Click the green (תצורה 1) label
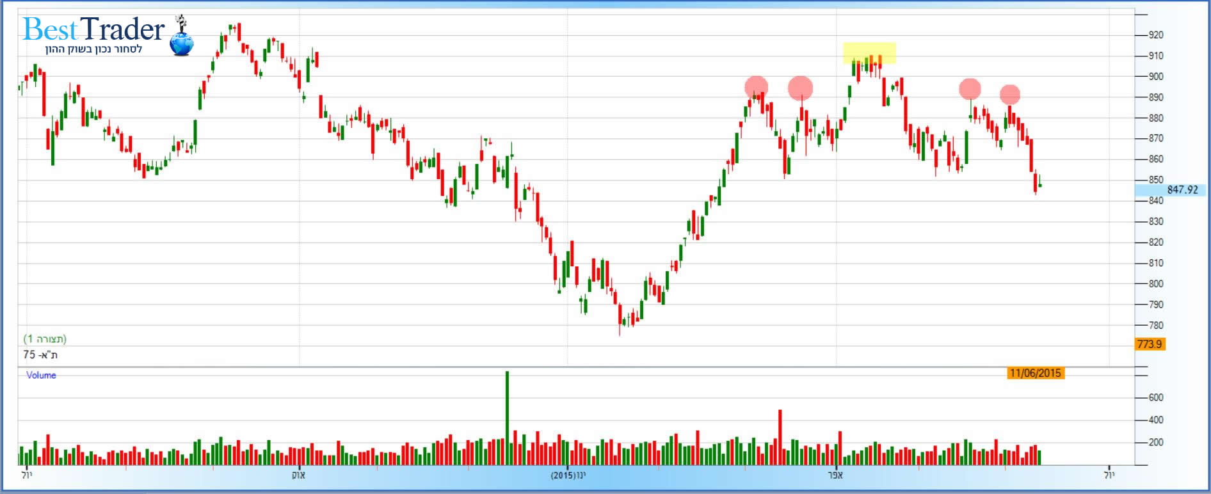 coord(45,339)
